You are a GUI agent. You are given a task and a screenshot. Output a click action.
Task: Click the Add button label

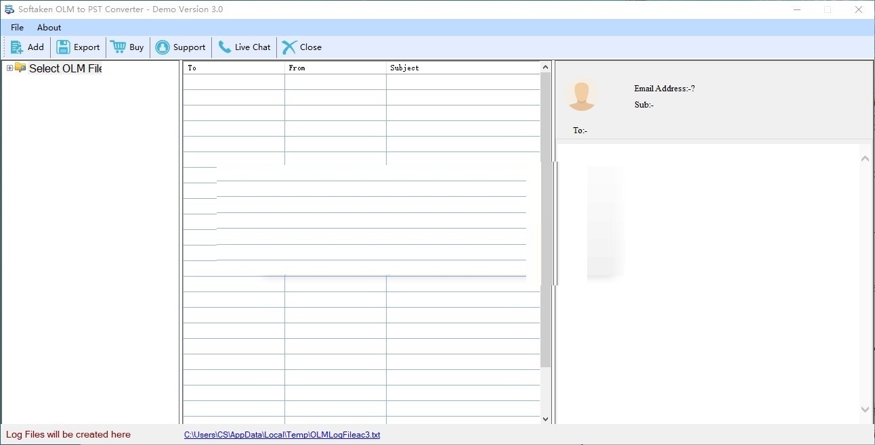pyautogui.click(x=36, y=47)
